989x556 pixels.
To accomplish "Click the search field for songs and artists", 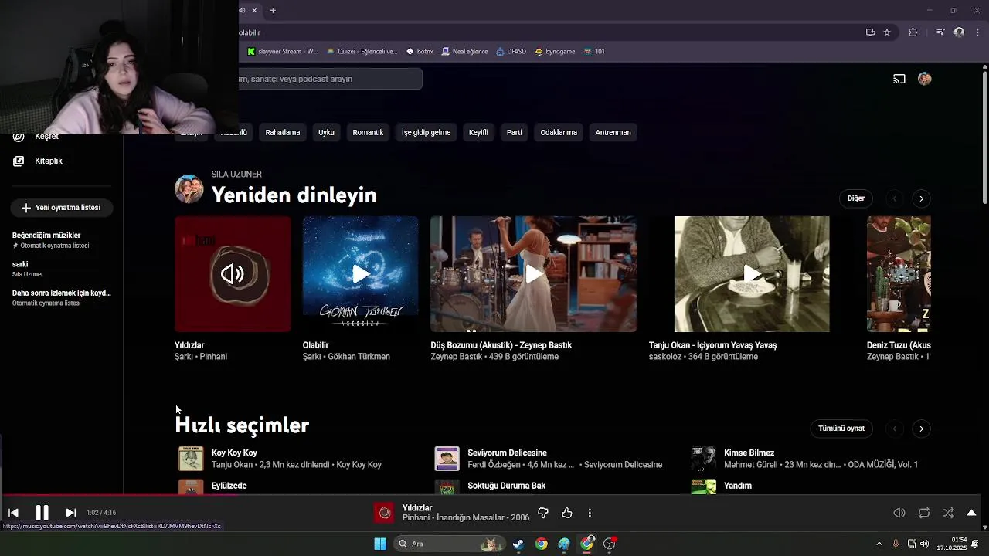I will 331,79.
